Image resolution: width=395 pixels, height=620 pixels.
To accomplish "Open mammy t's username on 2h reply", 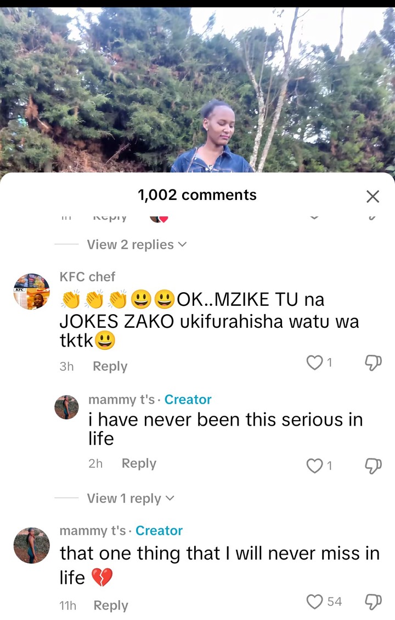I will pyautogui.click(x=122, y=400).
